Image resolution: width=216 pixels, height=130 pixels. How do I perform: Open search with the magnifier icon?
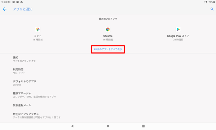pos(212,9)
